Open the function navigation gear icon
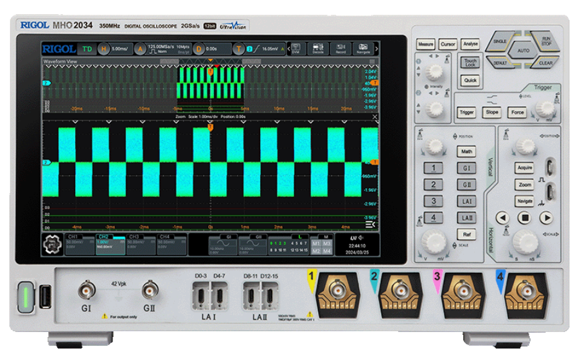 pyautogui.click(x=53, y=245)
